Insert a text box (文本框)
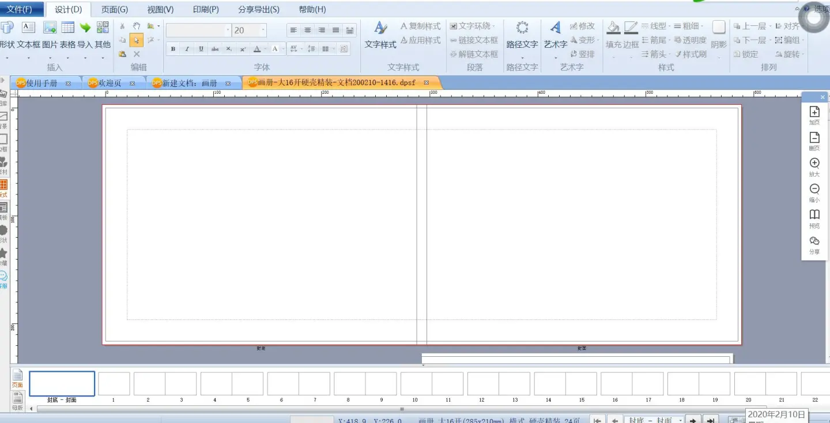This screenshot has height=423, width=830. (x=28, y=28)
